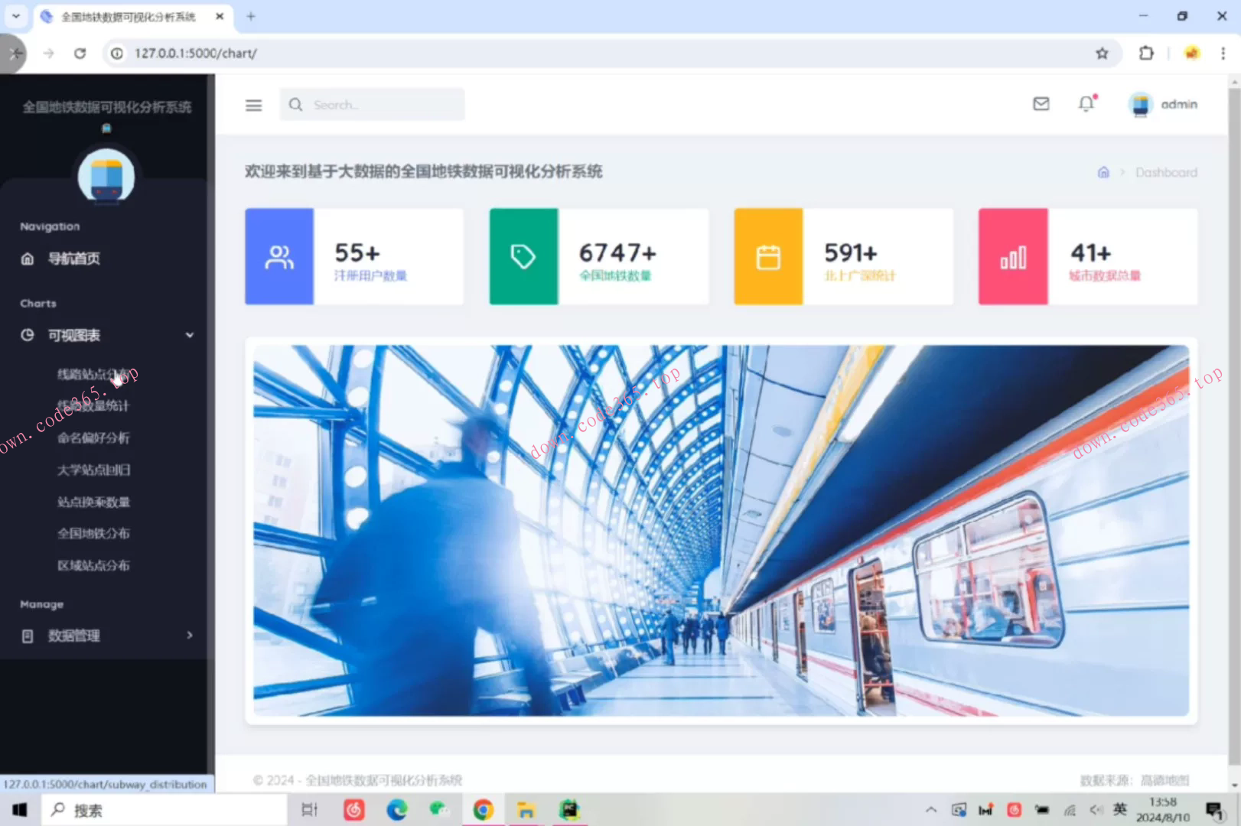Open the 线路站点分布 chart page

tap(93, 374)
